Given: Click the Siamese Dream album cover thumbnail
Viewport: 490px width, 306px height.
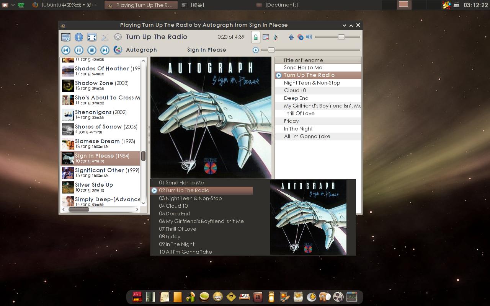Looking at the screenshot, I should [x=68, y=143].
